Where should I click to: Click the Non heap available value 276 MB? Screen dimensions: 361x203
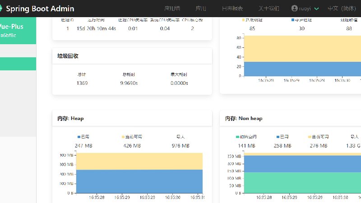pyautogui.click(x=319, y=146)
